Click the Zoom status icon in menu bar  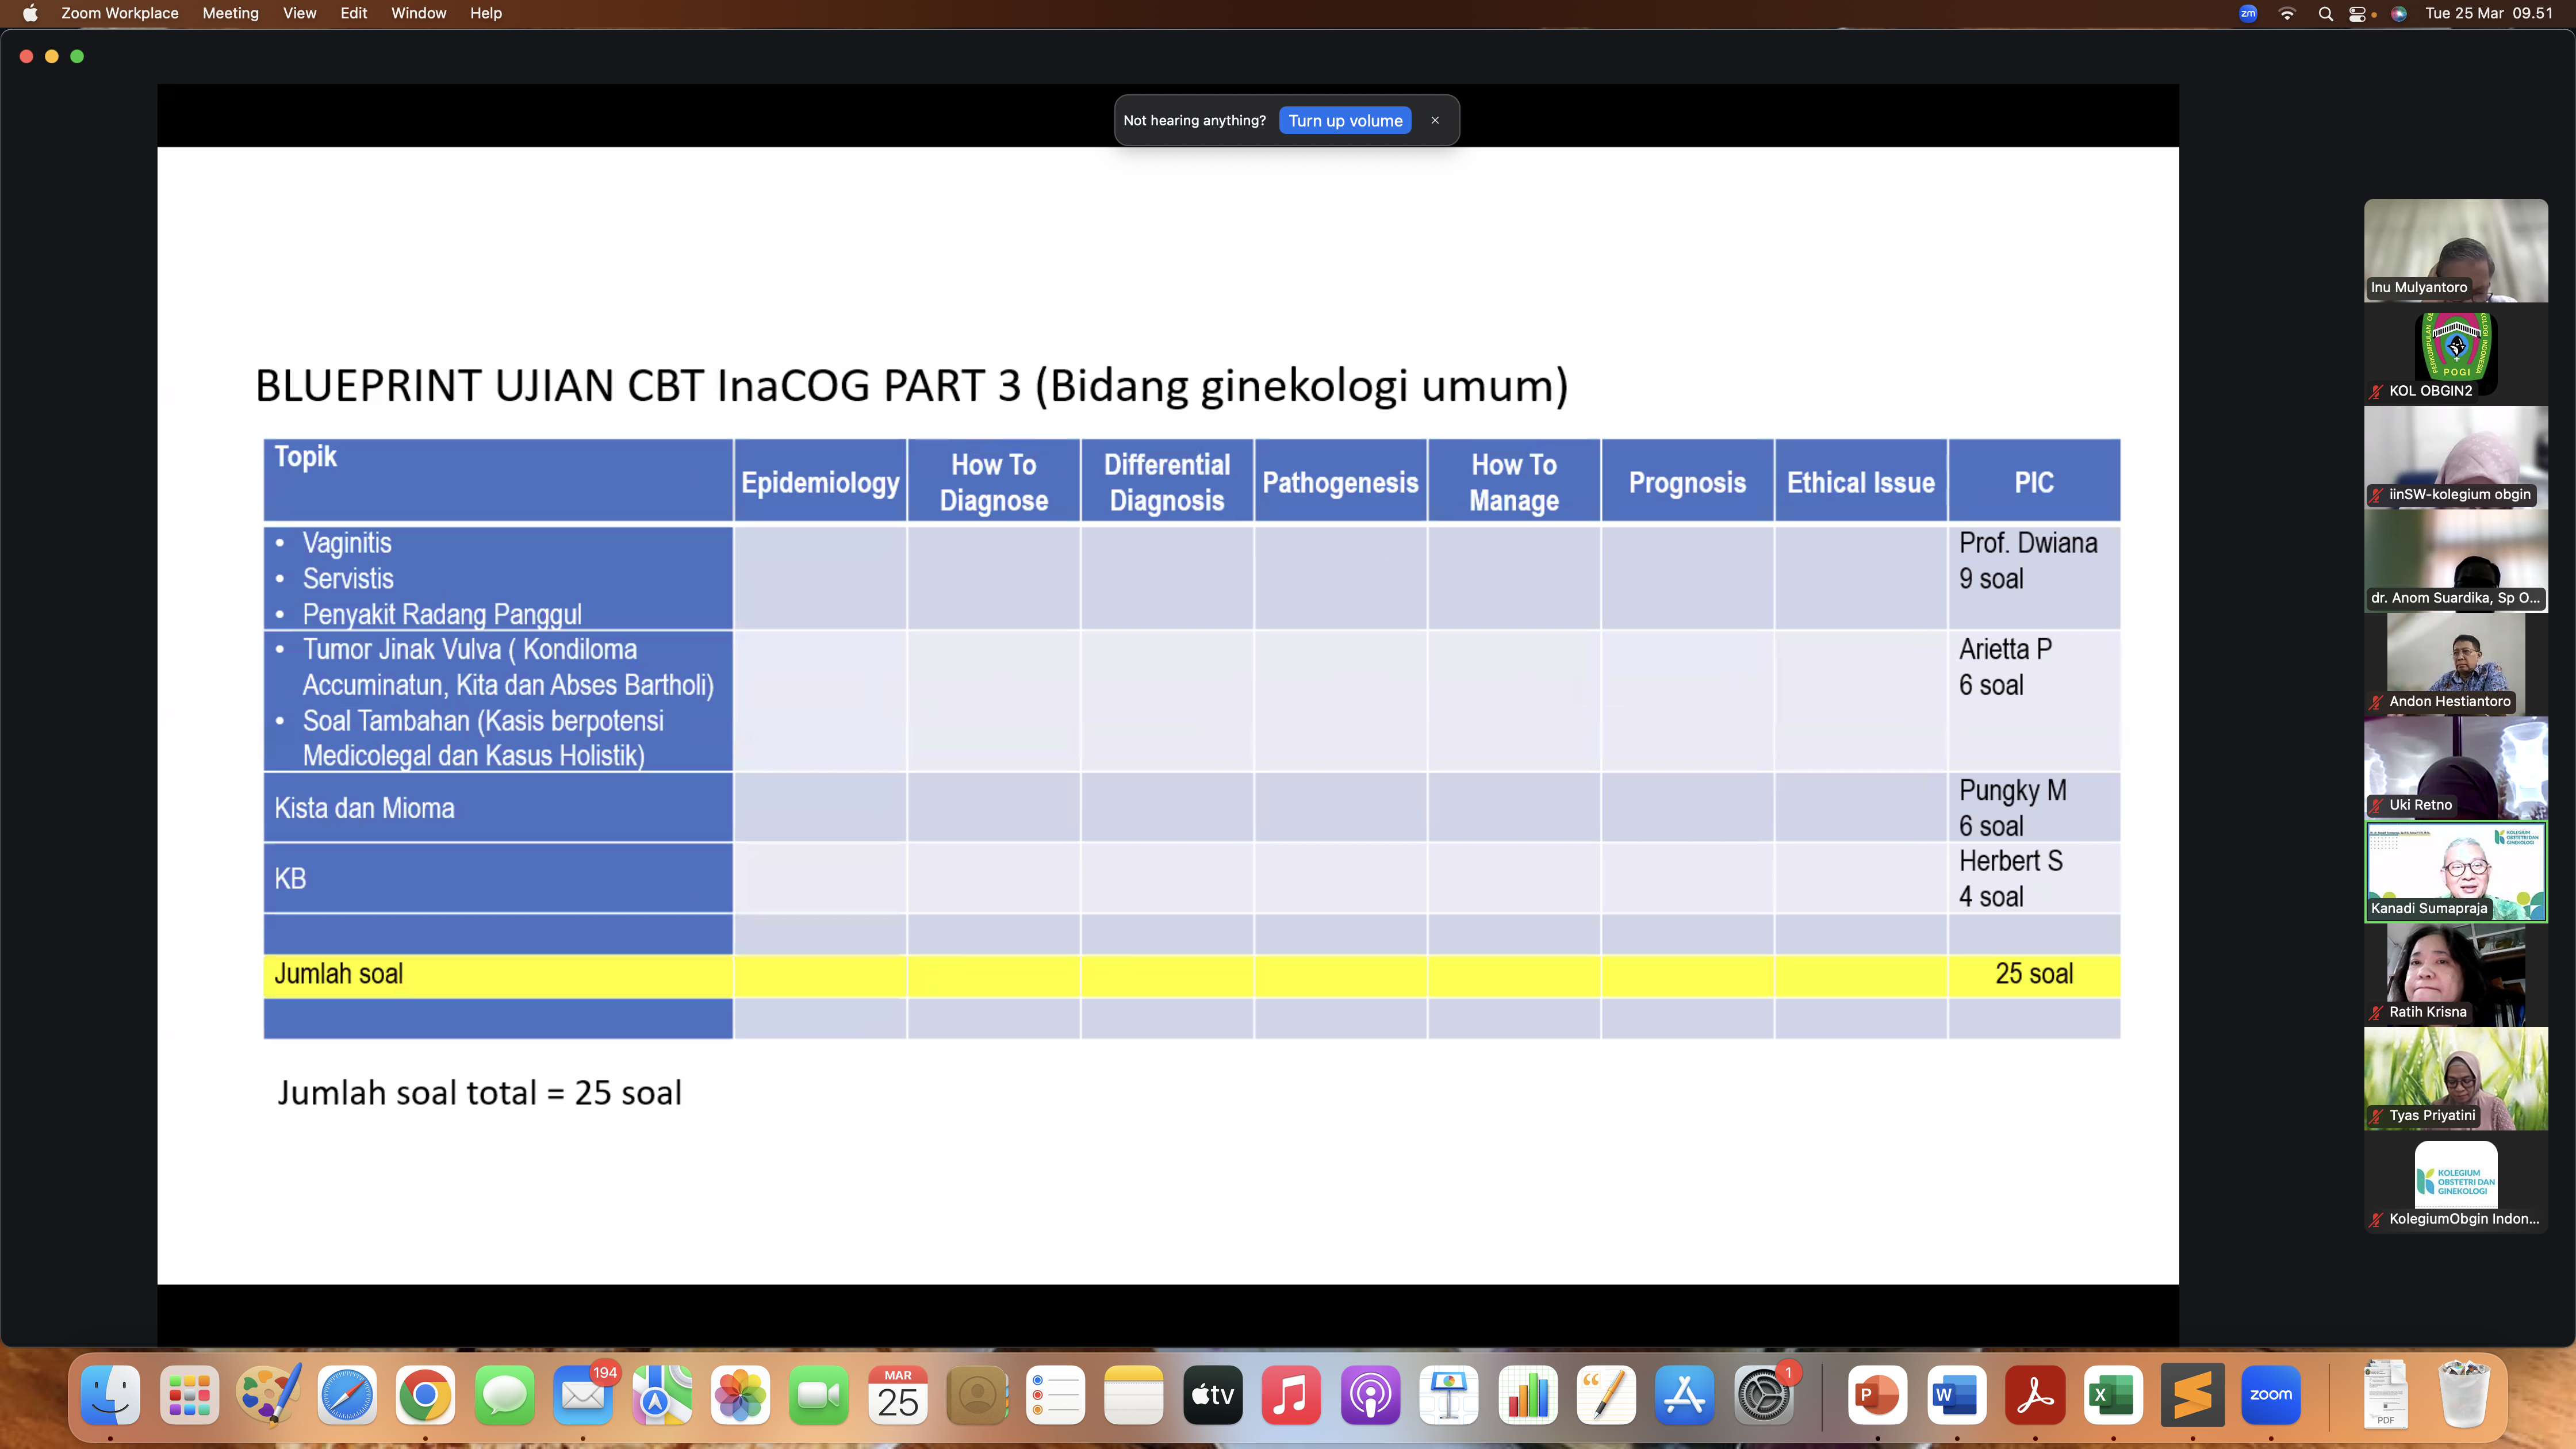2248,13
